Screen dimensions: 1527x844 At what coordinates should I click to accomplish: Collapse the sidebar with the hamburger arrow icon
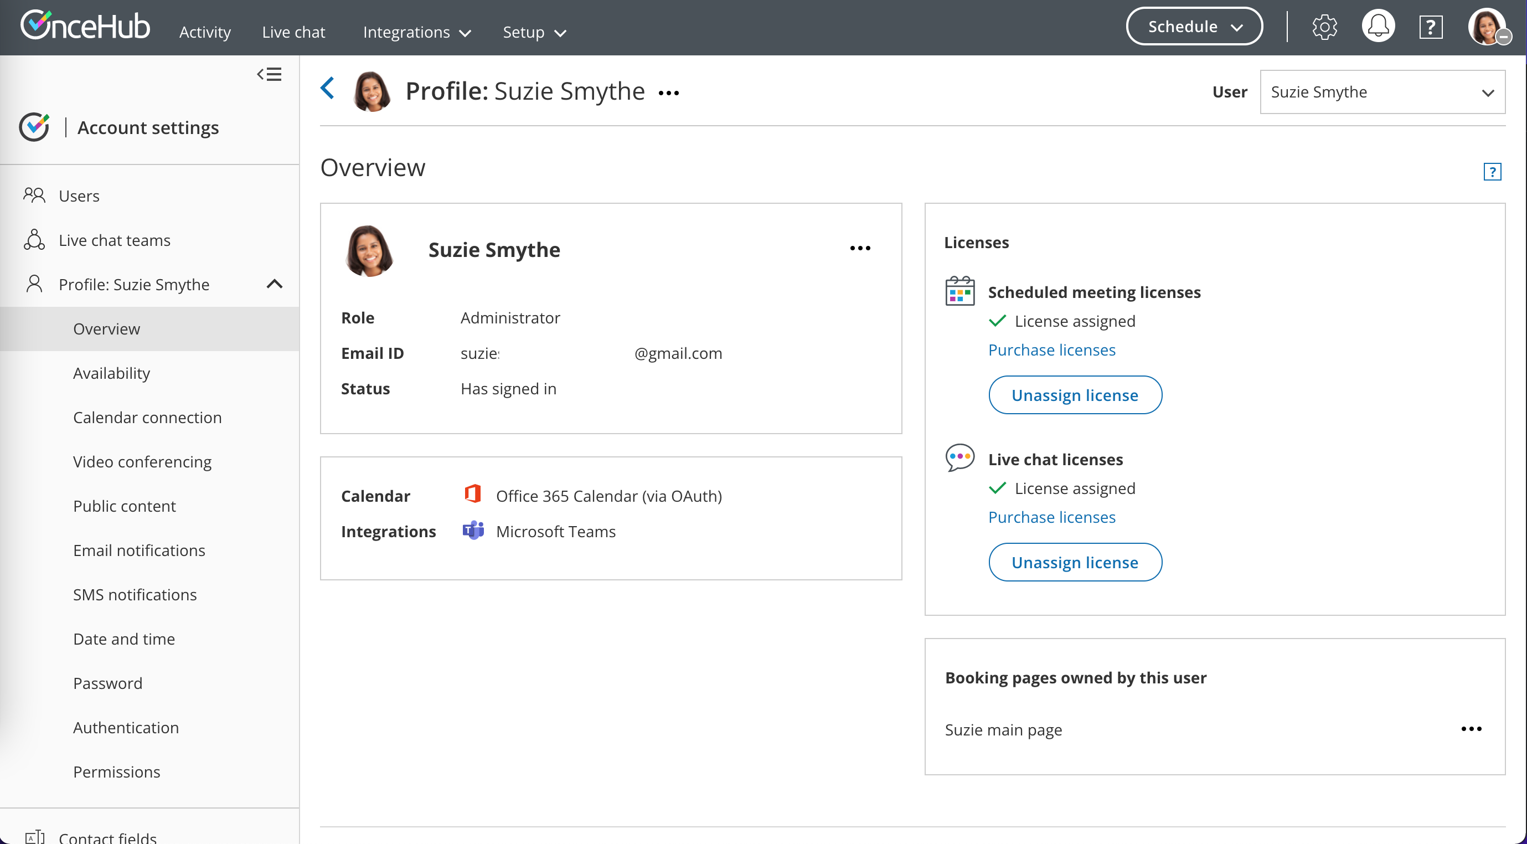(x=269, y=74)
